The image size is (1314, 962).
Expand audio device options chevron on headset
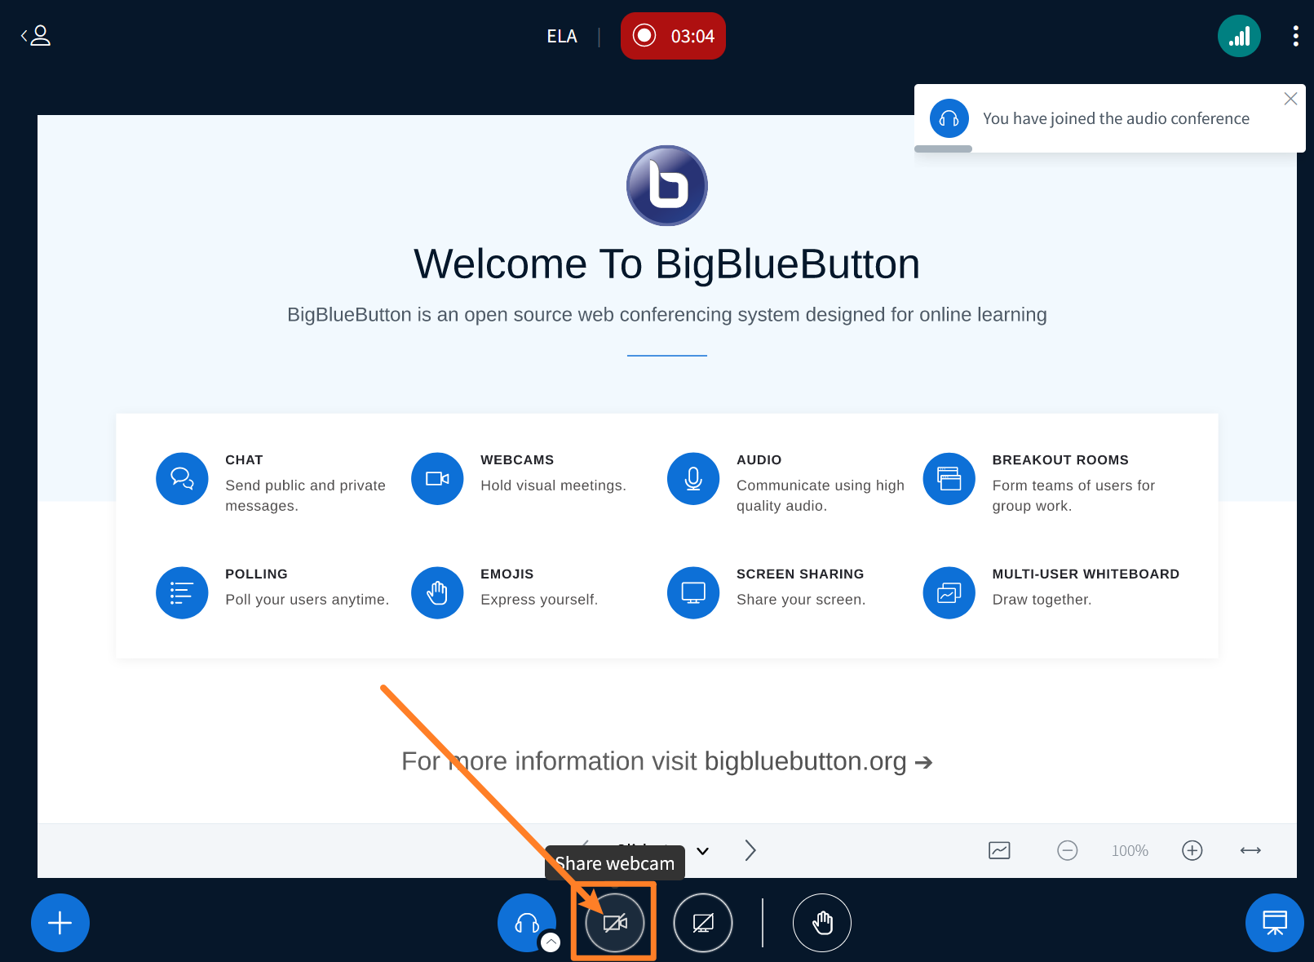(551, 942)
